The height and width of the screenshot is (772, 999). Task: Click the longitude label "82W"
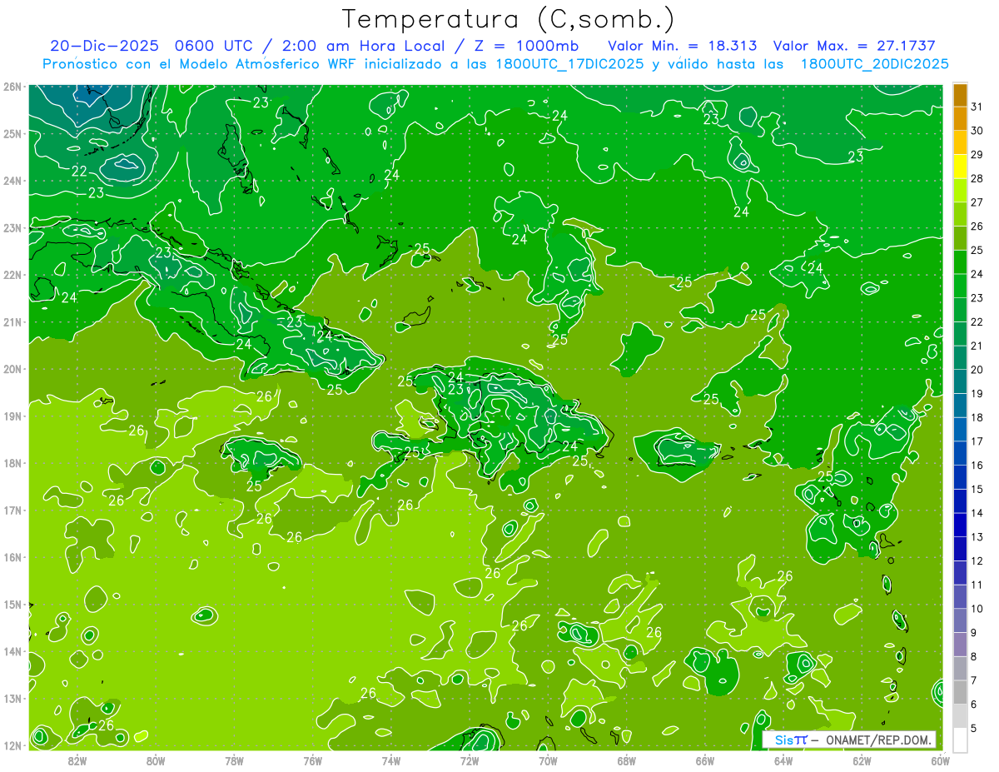pos(77,760)
